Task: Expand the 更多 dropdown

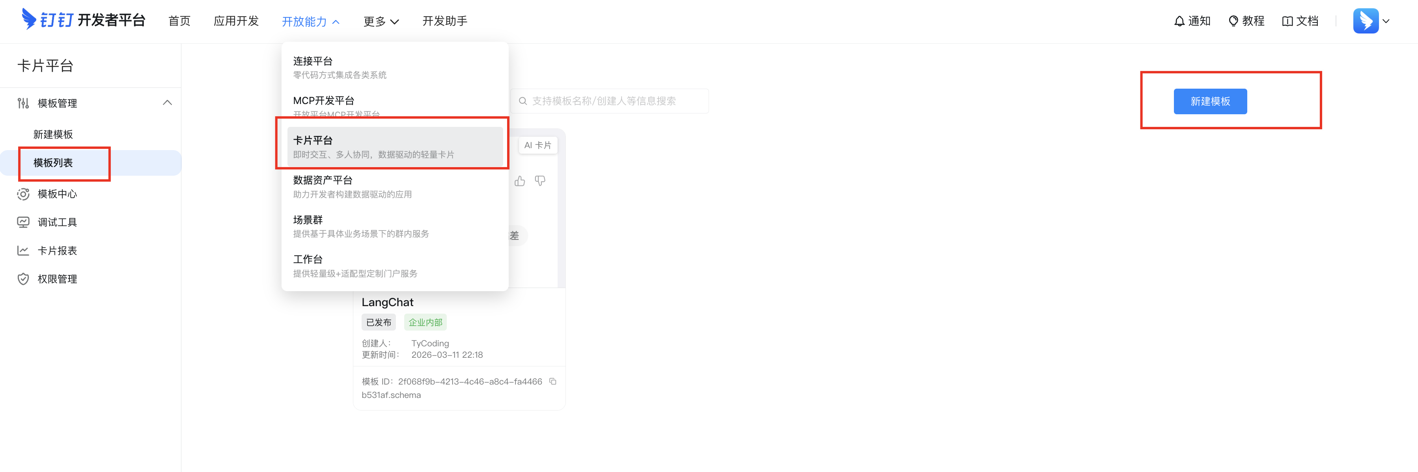Action: coord(381,21)
